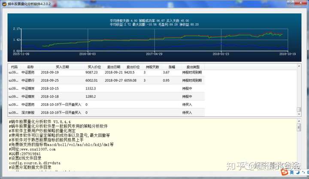
Task: Click line #QQ群:297919841
Action: [x=24, y=154]
